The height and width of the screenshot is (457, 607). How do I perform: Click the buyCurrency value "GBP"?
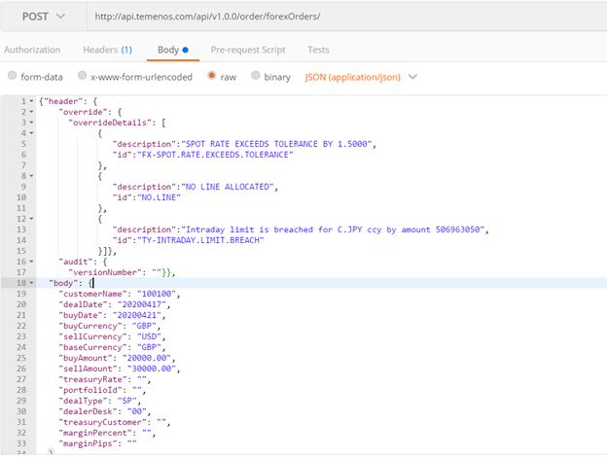click(x=144, y=326)
